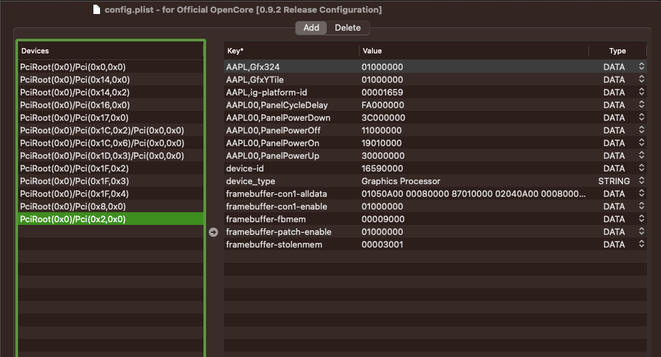Screen dimensions: 661x357
Task: Click the Type column header
Action: pyautogui.click(x=617, y=51)
